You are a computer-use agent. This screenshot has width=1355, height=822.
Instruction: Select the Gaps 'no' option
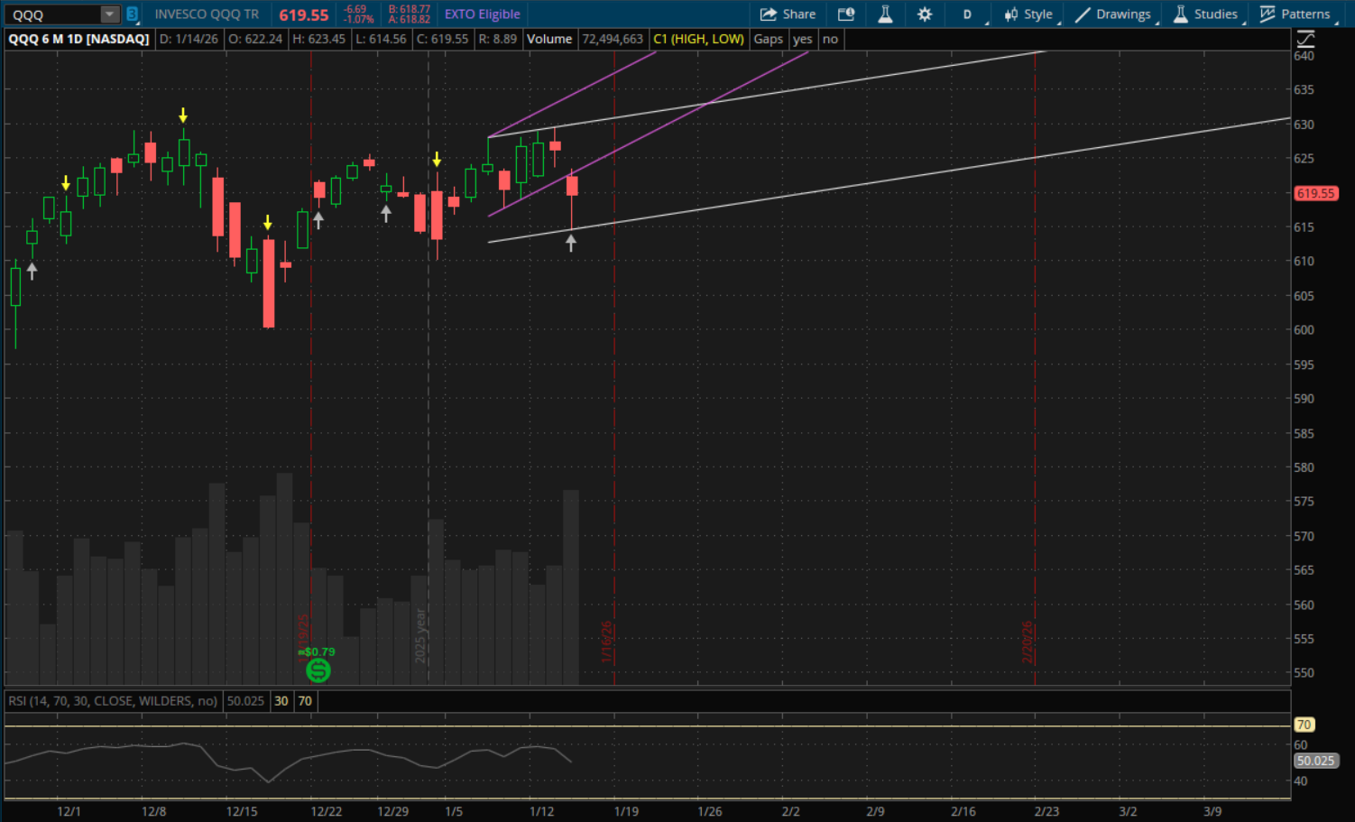(830, 39)
